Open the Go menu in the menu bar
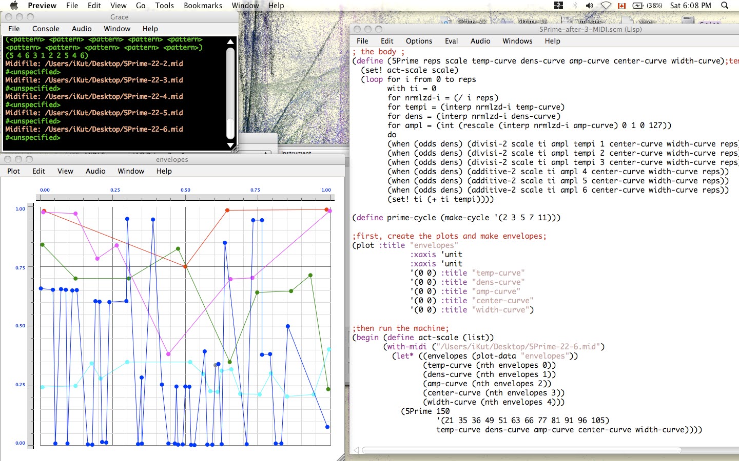This screenshot has width=739, height=461. (141, 6)
